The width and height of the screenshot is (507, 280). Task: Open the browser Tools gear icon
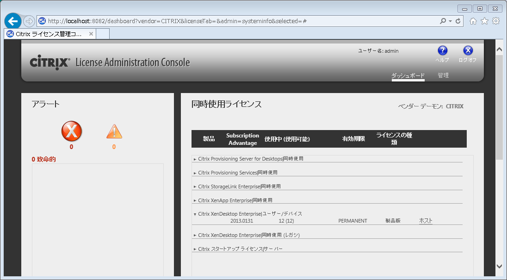coord(496,21)
